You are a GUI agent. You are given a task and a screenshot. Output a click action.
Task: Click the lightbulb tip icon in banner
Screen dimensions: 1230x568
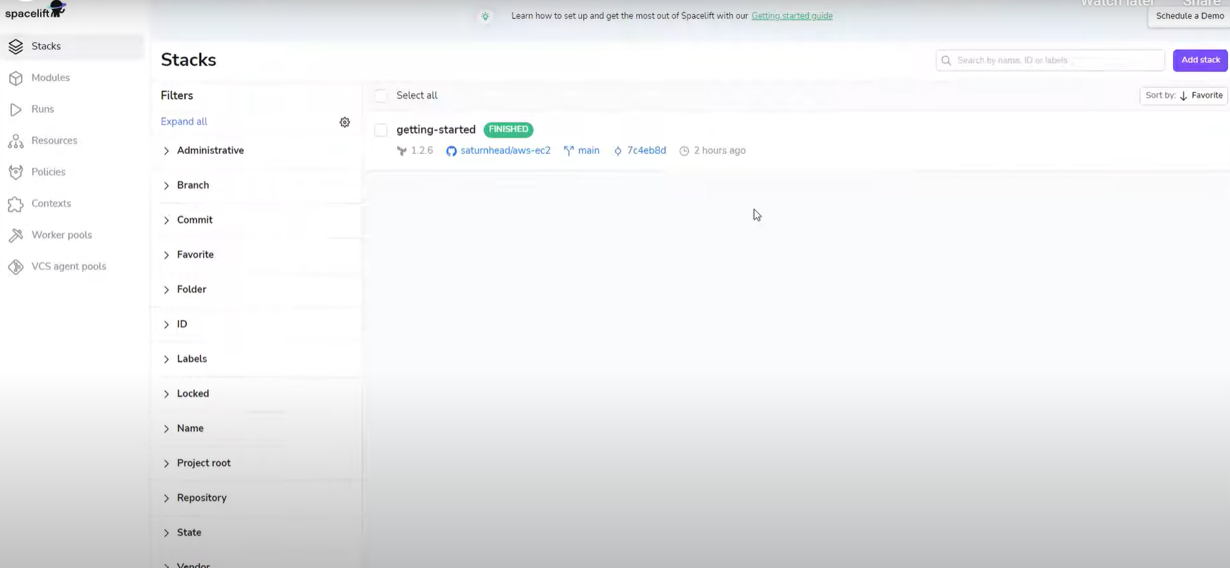(x=485, y=16)
